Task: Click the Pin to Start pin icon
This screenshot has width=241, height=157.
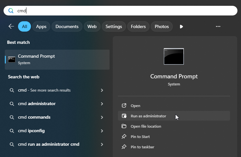Action: [x=124, y=137]
